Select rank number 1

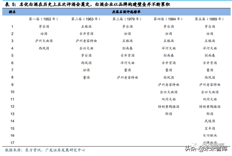pyautogui.click(x=12, y=26)
